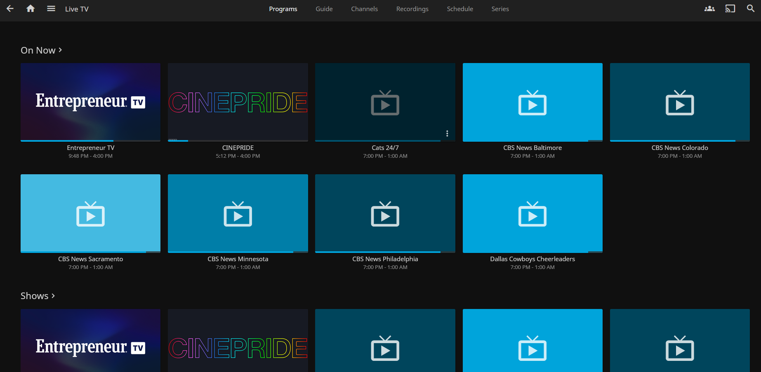Open the hamburger menu icon
Screen dimensions: 761x372
tap(51, 9)
